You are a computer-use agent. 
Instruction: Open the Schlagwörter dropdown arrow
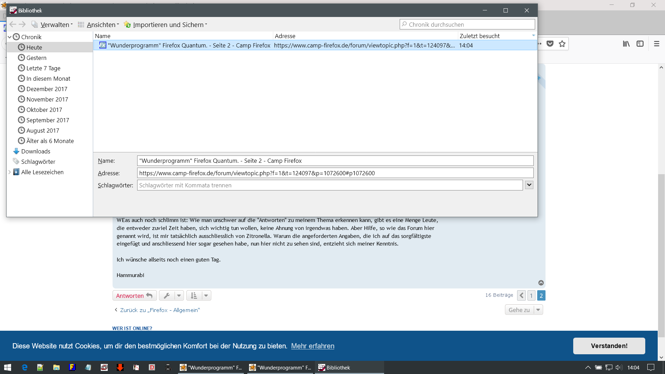pyautogui.click(x=529, y=185)
